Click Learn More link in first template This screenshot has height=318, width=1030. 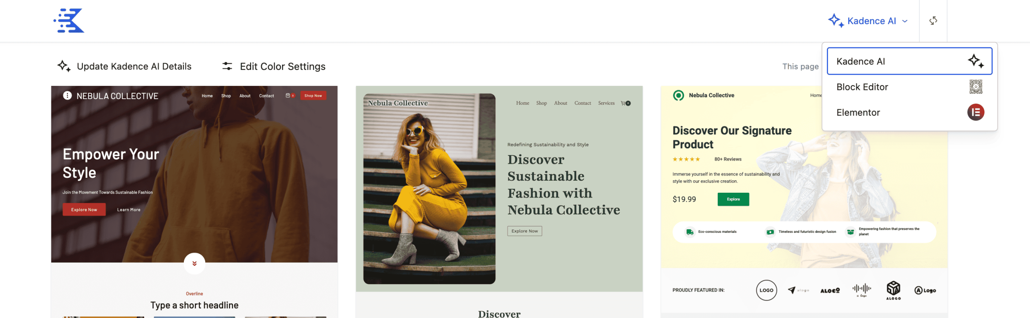[x=129, y=210]
